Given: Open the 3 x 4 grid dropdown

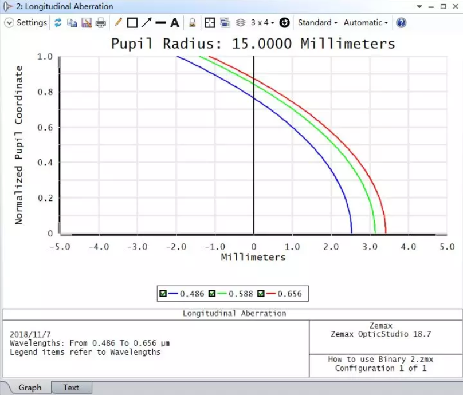Looking at the screenshot, I should tap(263, 23).
